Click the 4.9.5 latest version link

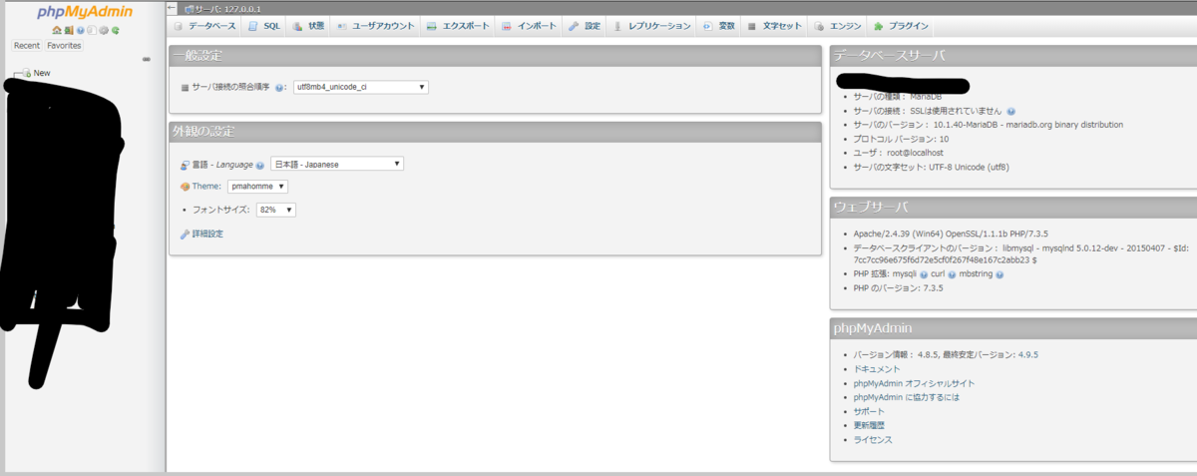coord(1027,354)
